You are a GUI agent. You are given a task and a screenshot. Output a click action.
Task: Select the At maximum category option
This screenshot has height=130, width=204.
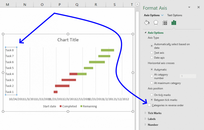point(152,83)
